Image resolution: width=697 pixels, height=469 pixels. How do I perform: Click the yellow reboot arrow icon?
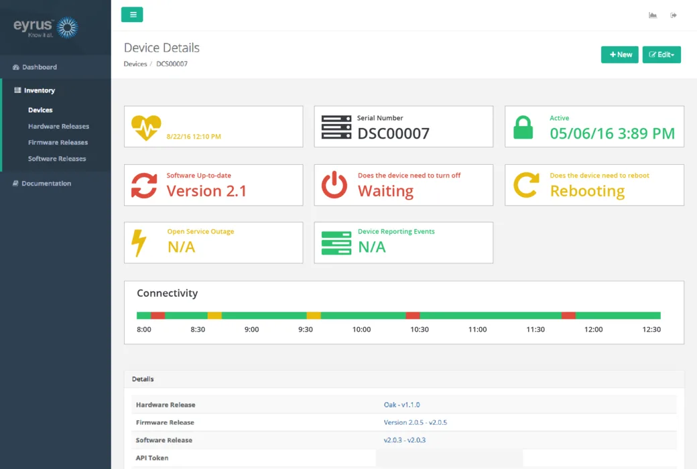tap(526, 185)
